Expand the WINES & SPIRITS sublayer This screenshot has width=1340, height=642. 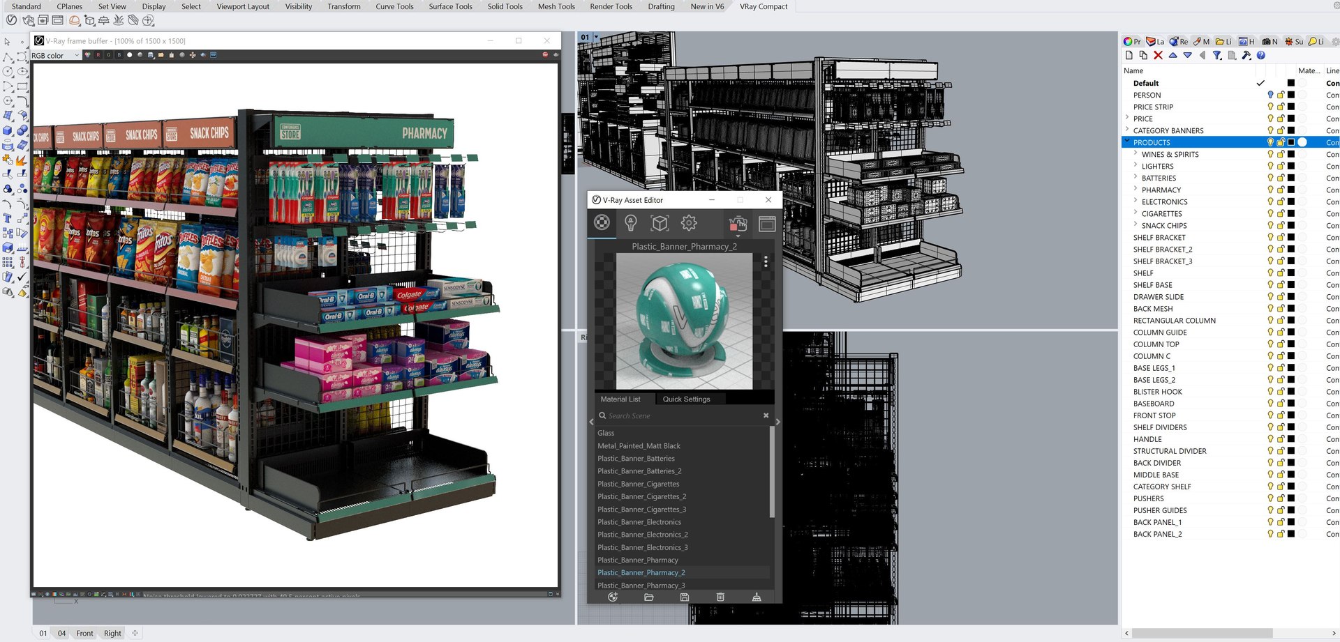pos(1136,153)
